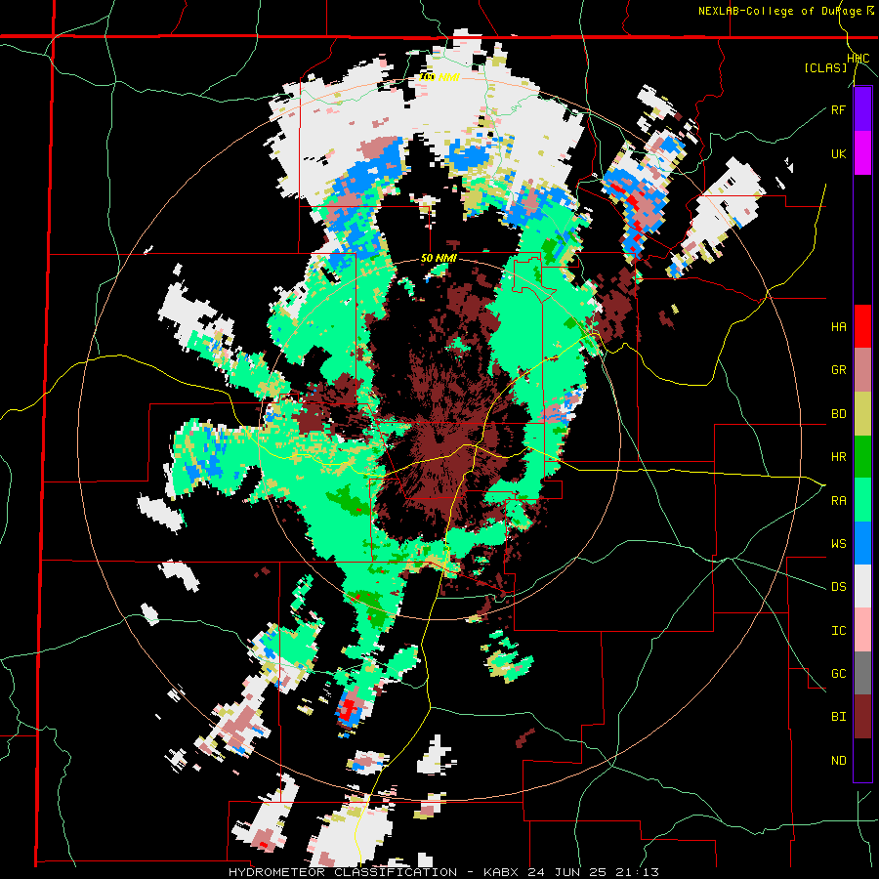This screenshot has width=879, height=879.
Task: Click the GC legend label
Action: pos(838,674)
